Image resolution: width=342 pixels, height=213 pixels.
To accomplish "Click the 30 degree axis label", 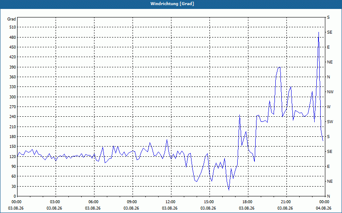I will (x=14, y=186).
